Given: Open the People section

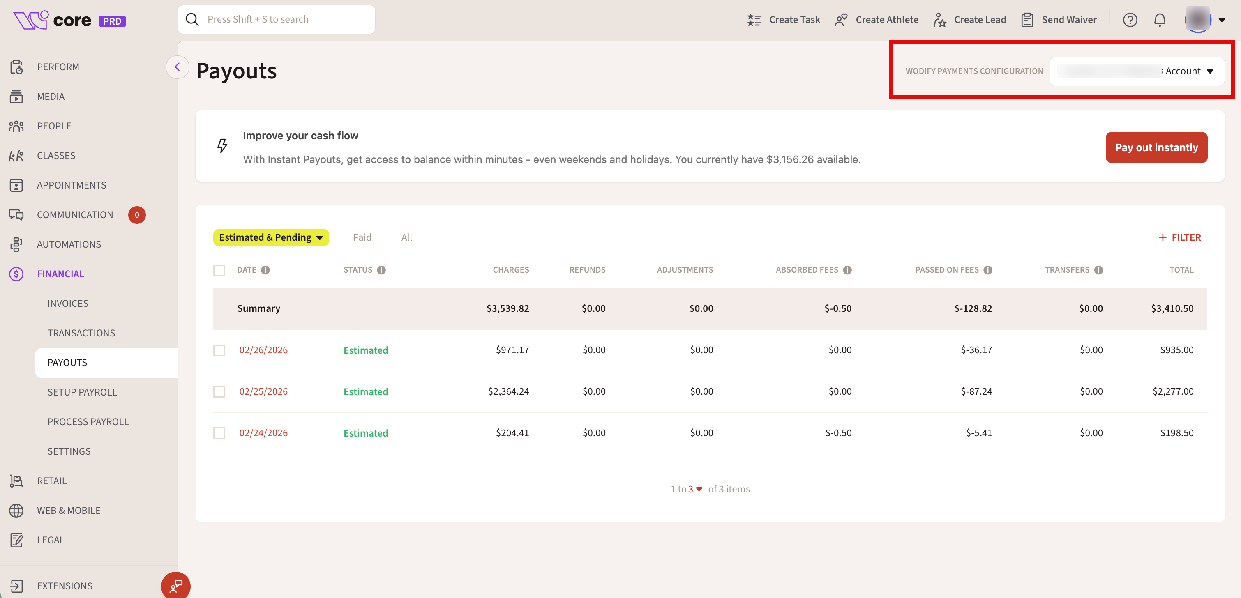Looking at the screenshot, I should click(16, 126).
